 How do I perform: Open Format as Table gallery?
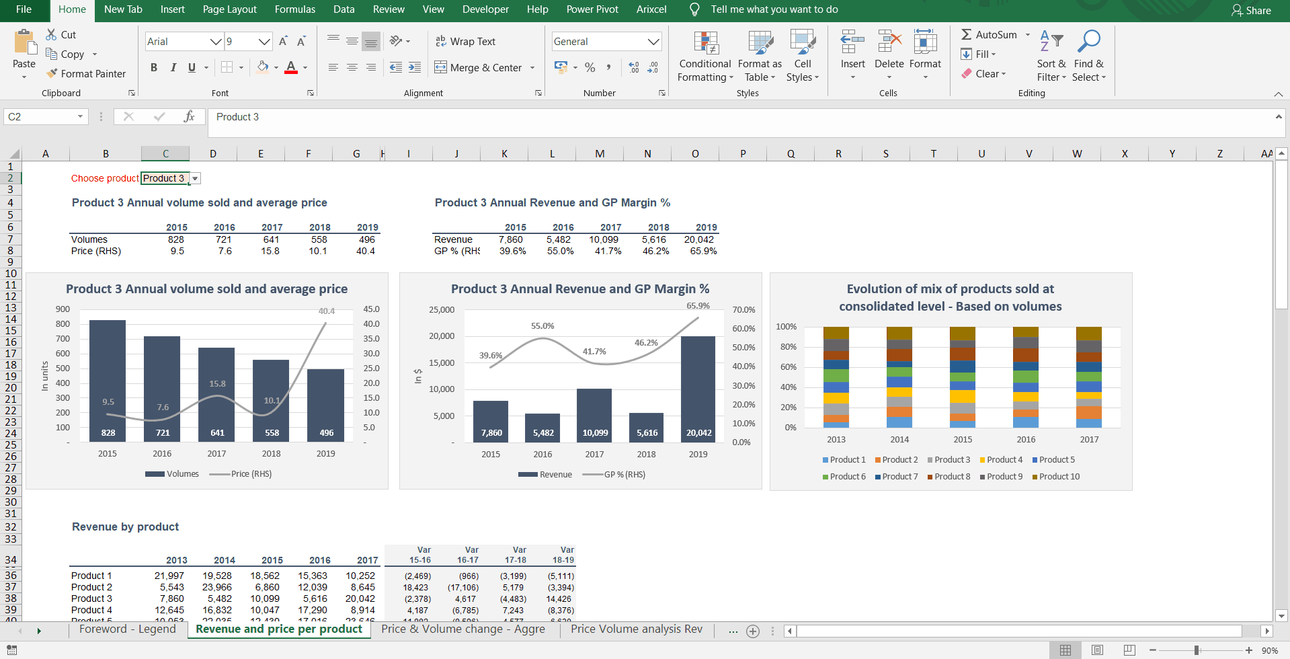point(760,56)
